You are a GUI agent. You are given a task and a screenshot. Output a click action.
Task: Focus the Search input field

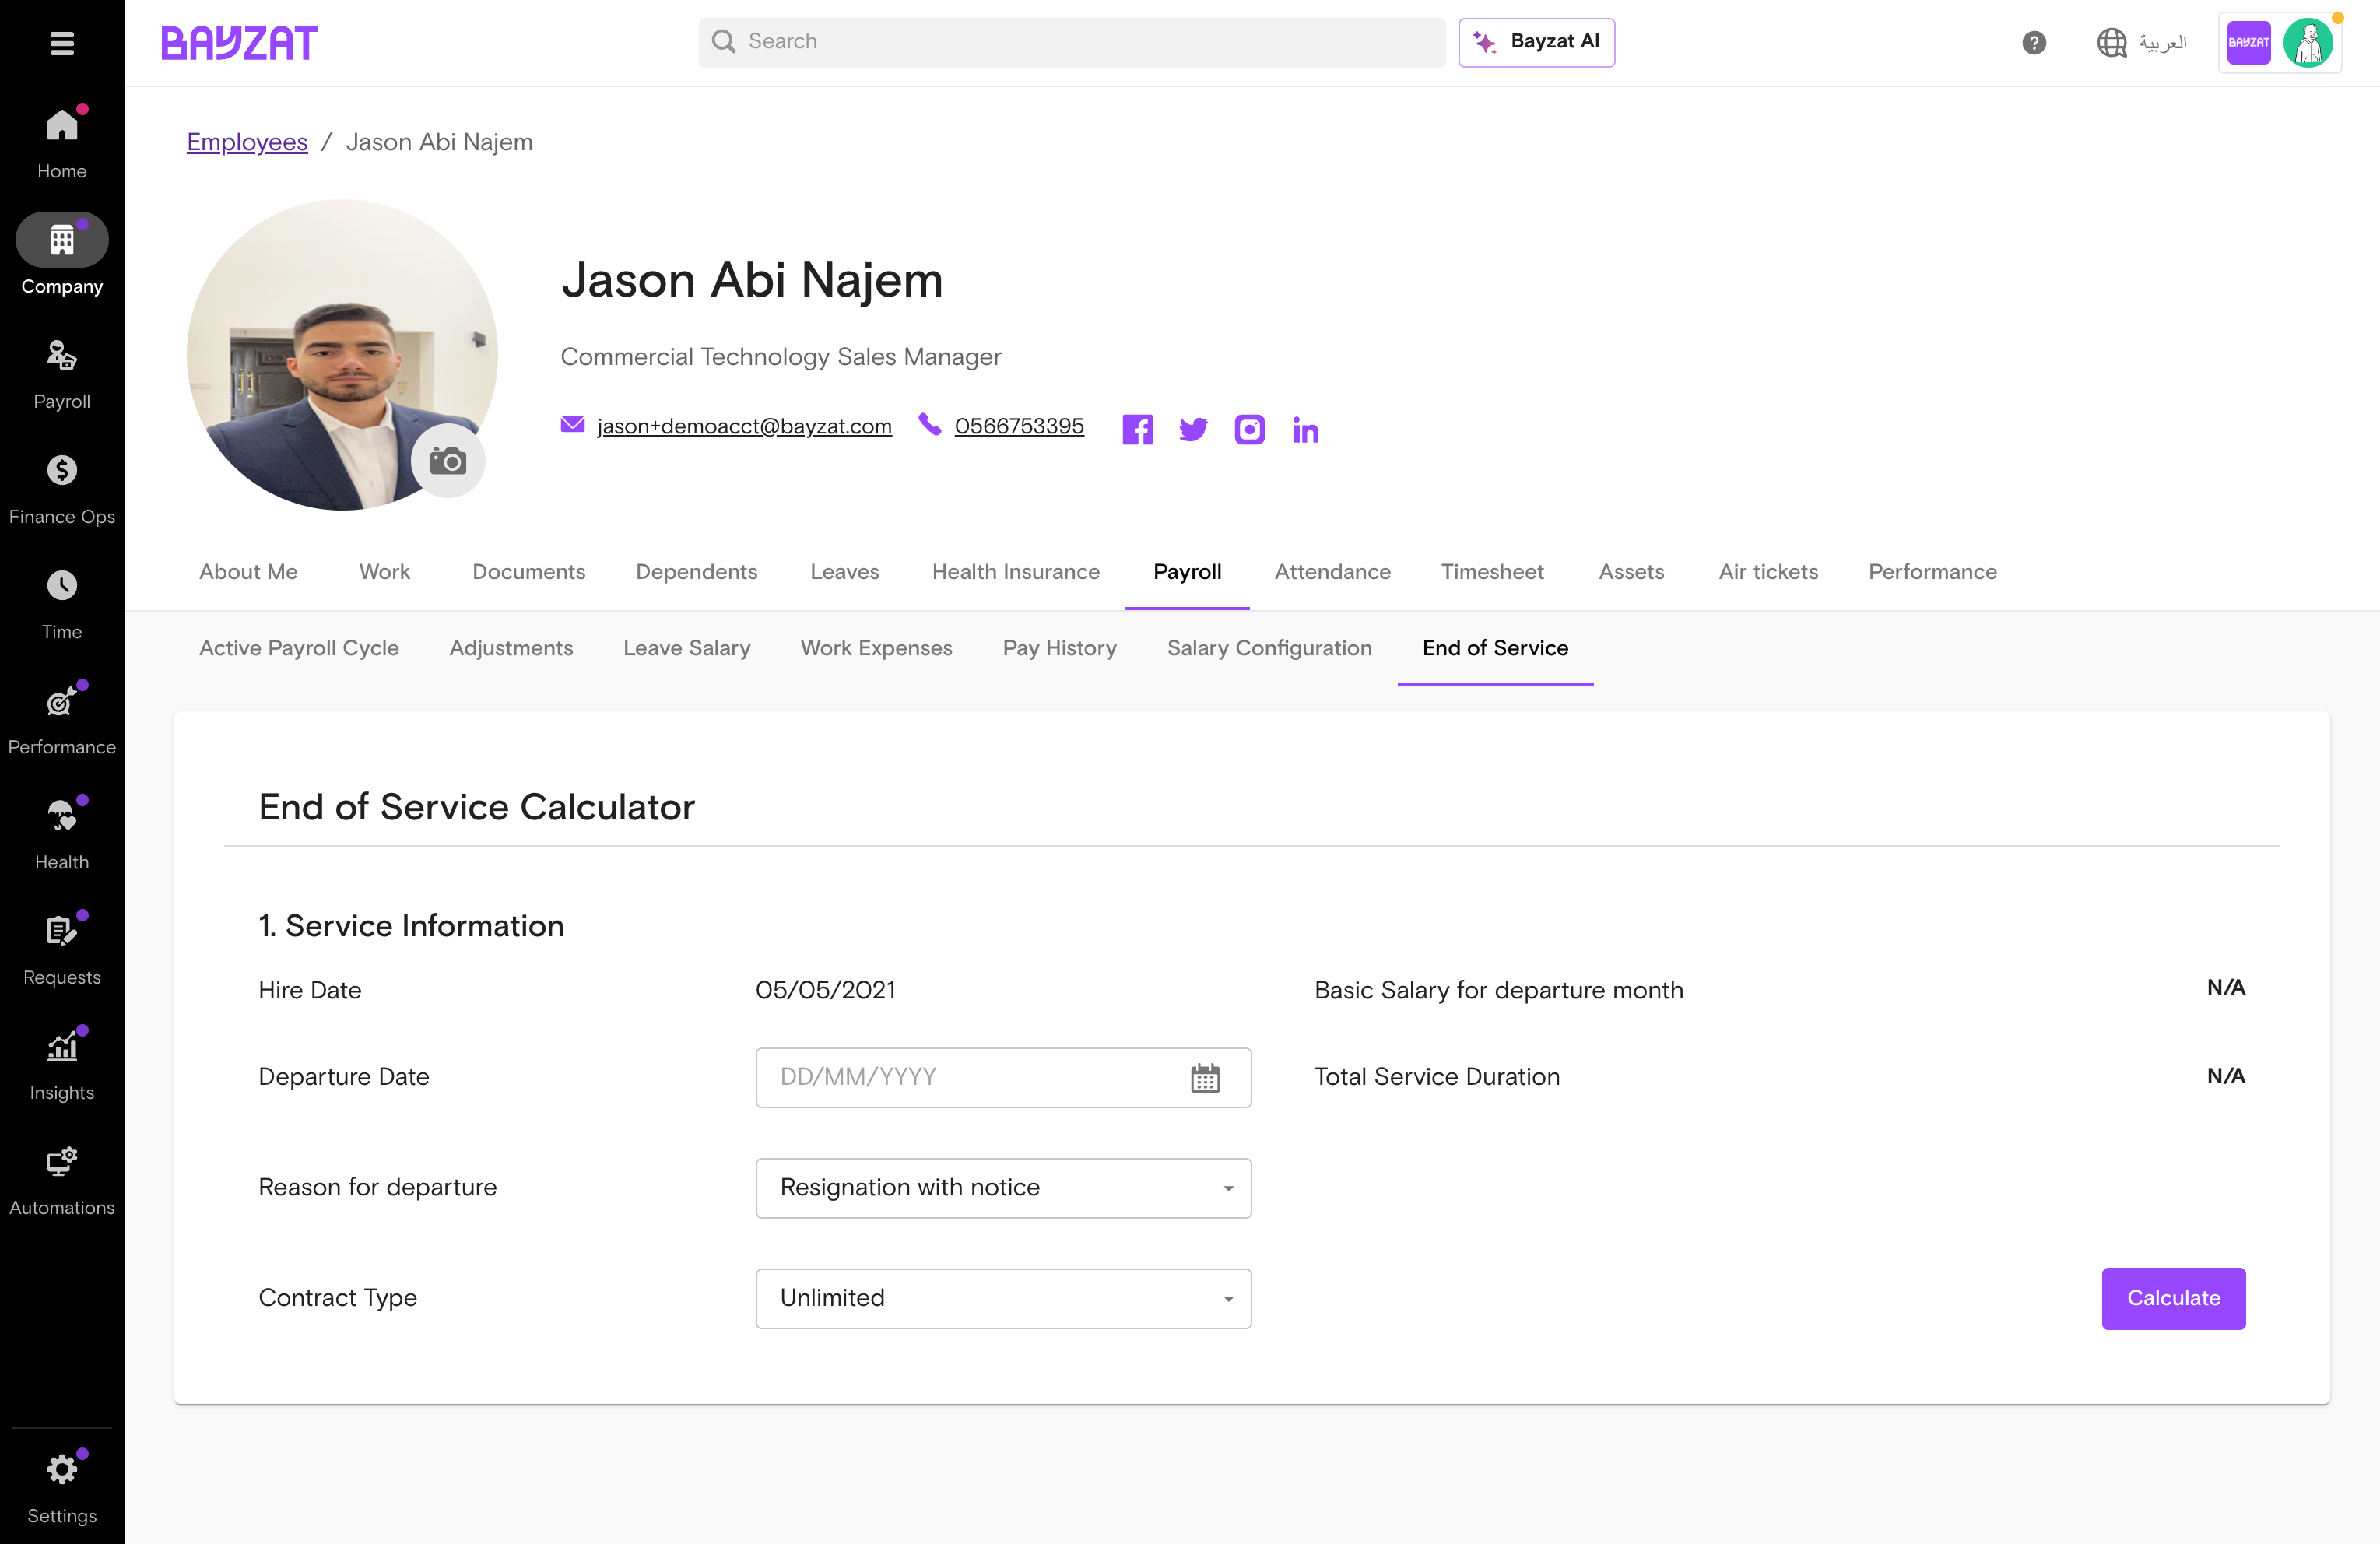point(1072,42)
